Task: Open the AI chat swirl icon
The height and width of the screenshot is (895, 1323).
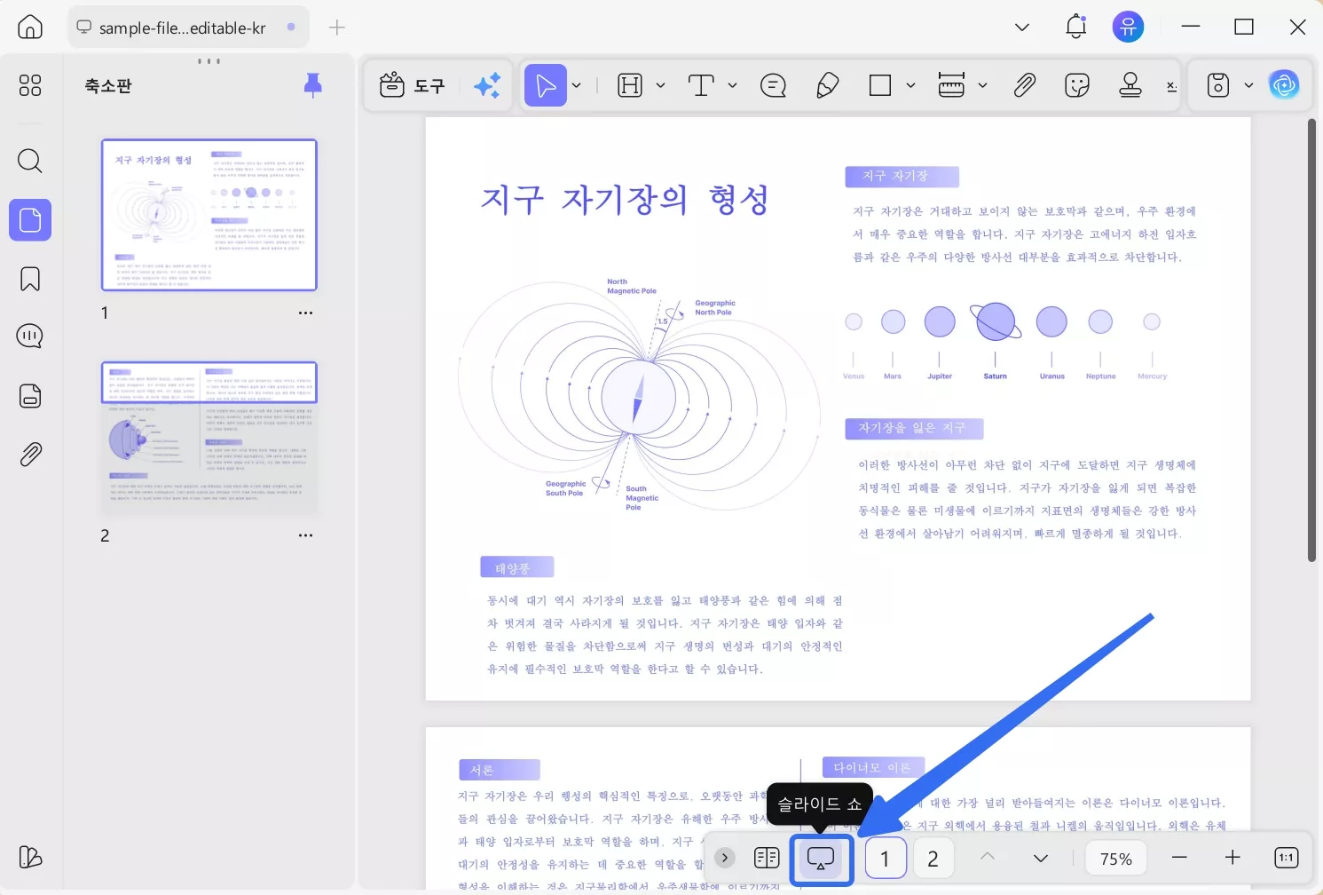Action: point(1284,85)
